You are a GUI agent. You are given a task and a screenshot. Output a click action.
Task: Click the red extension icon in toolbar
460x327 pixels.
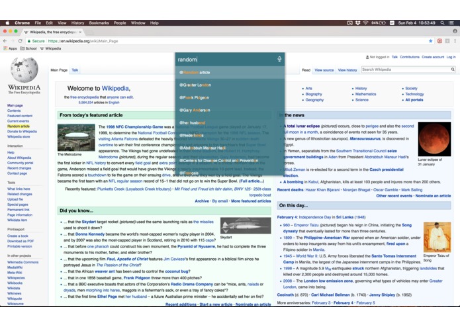(439, 41)
